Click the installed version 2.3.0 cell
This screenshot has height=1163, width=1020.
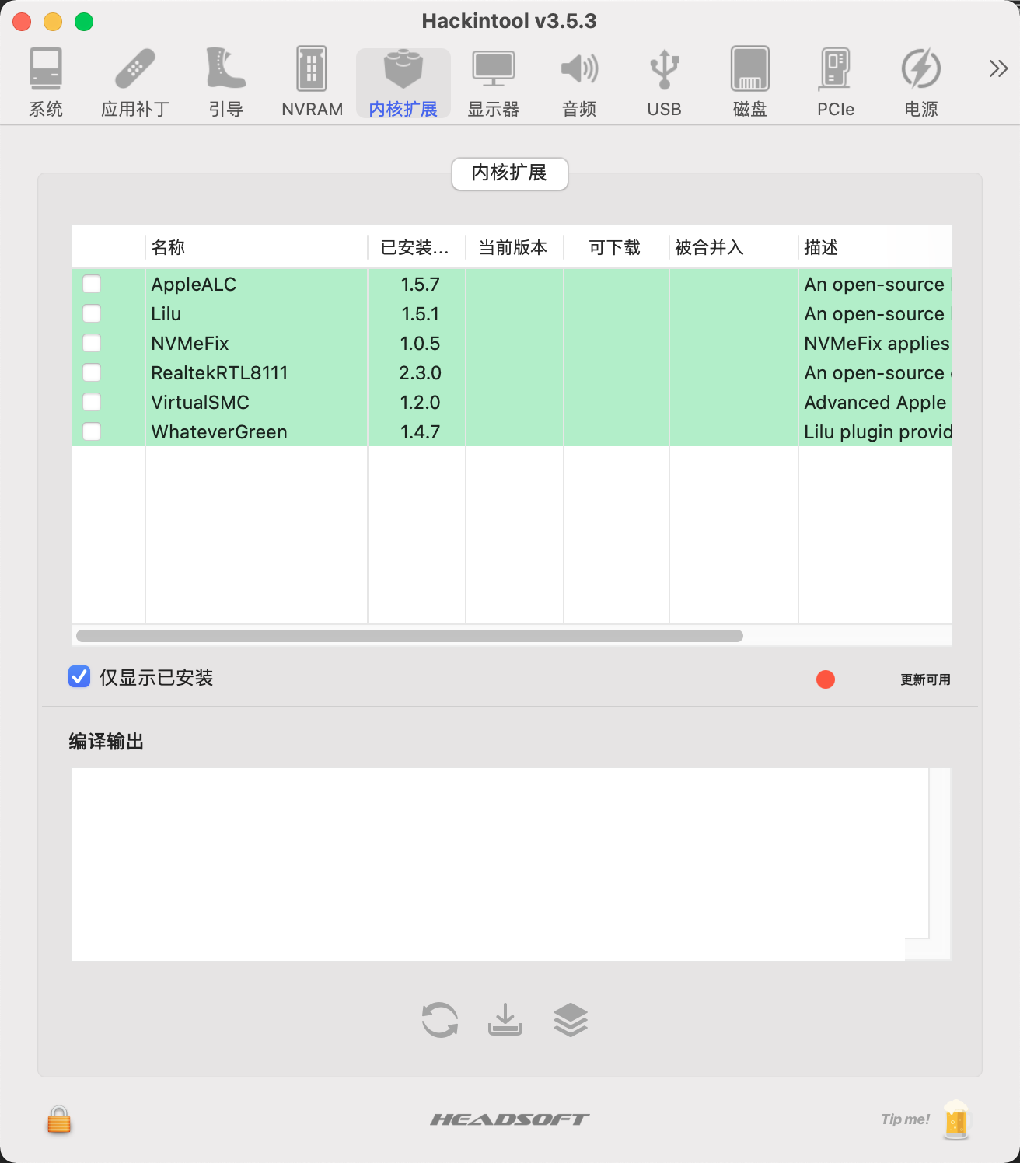pos(417,373)
